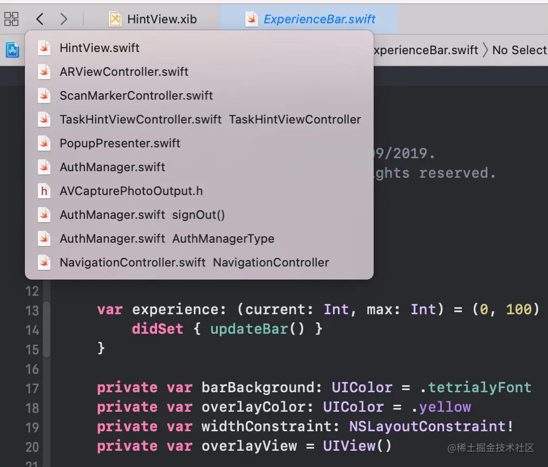The image size is (548, 467).
Task: Click the Swift icon beside ARViewController.swift
Action: (x=44, y=72)
